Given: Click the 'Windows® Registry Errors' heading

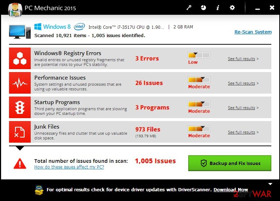Looking at the screenshot, I should point(68,53).
